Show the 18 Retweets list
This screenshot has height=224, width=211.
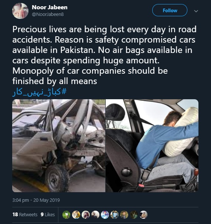tap(25, 214)
